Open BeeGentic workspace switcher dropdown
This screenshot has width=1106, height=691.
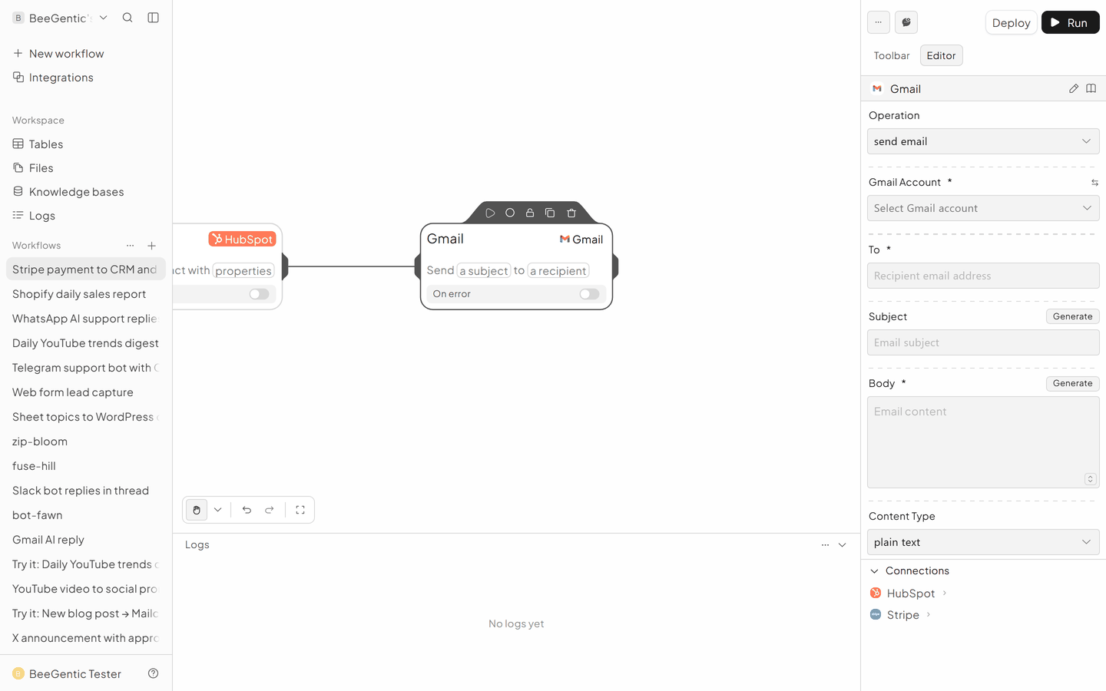60,18
